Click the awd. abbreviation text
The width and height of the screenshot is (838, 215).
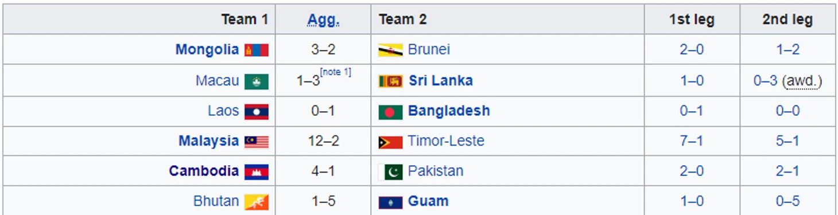click(x=802, y=81)
